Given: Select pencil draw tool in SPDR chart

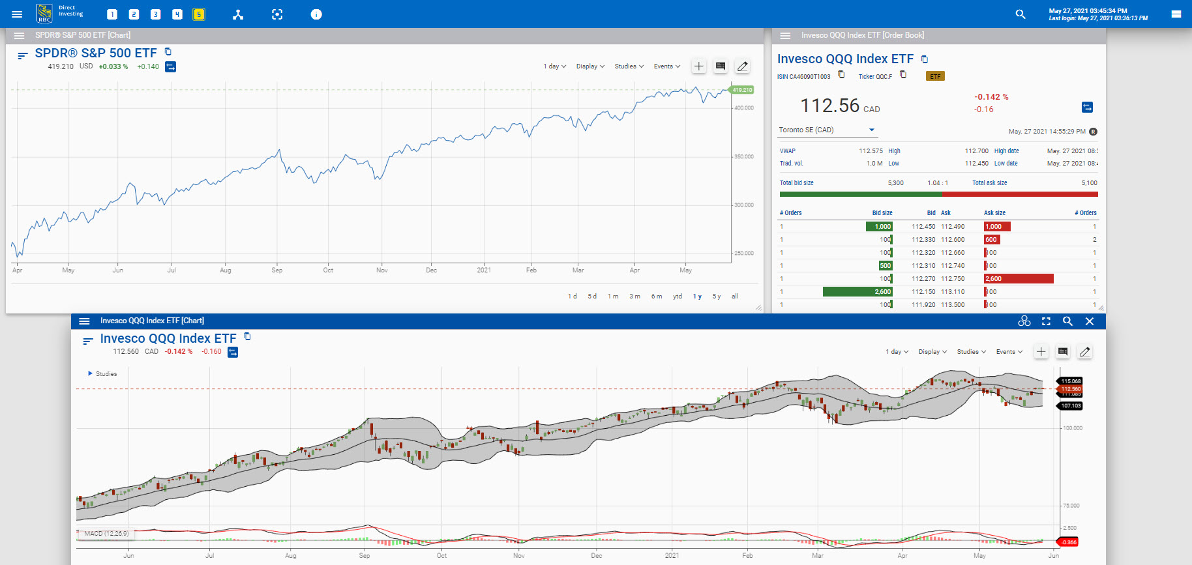Looking at the screenshot, I should tap(742, 66).
